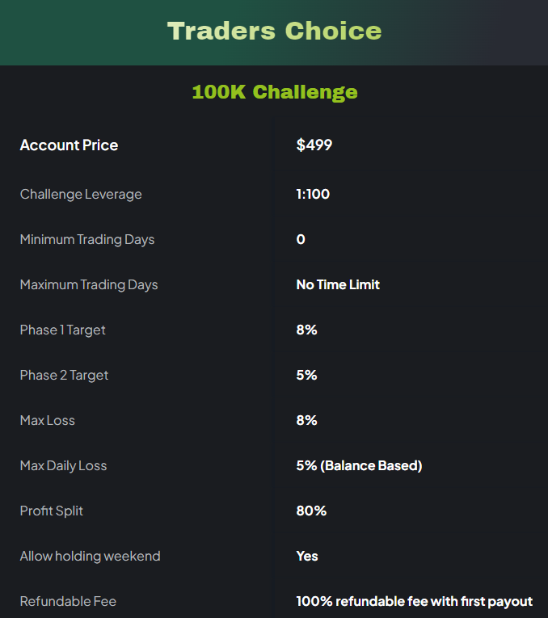Click the Max Loss label
Image resolution: width=548 pixels, height=618 pixels.
pos(48,421)
